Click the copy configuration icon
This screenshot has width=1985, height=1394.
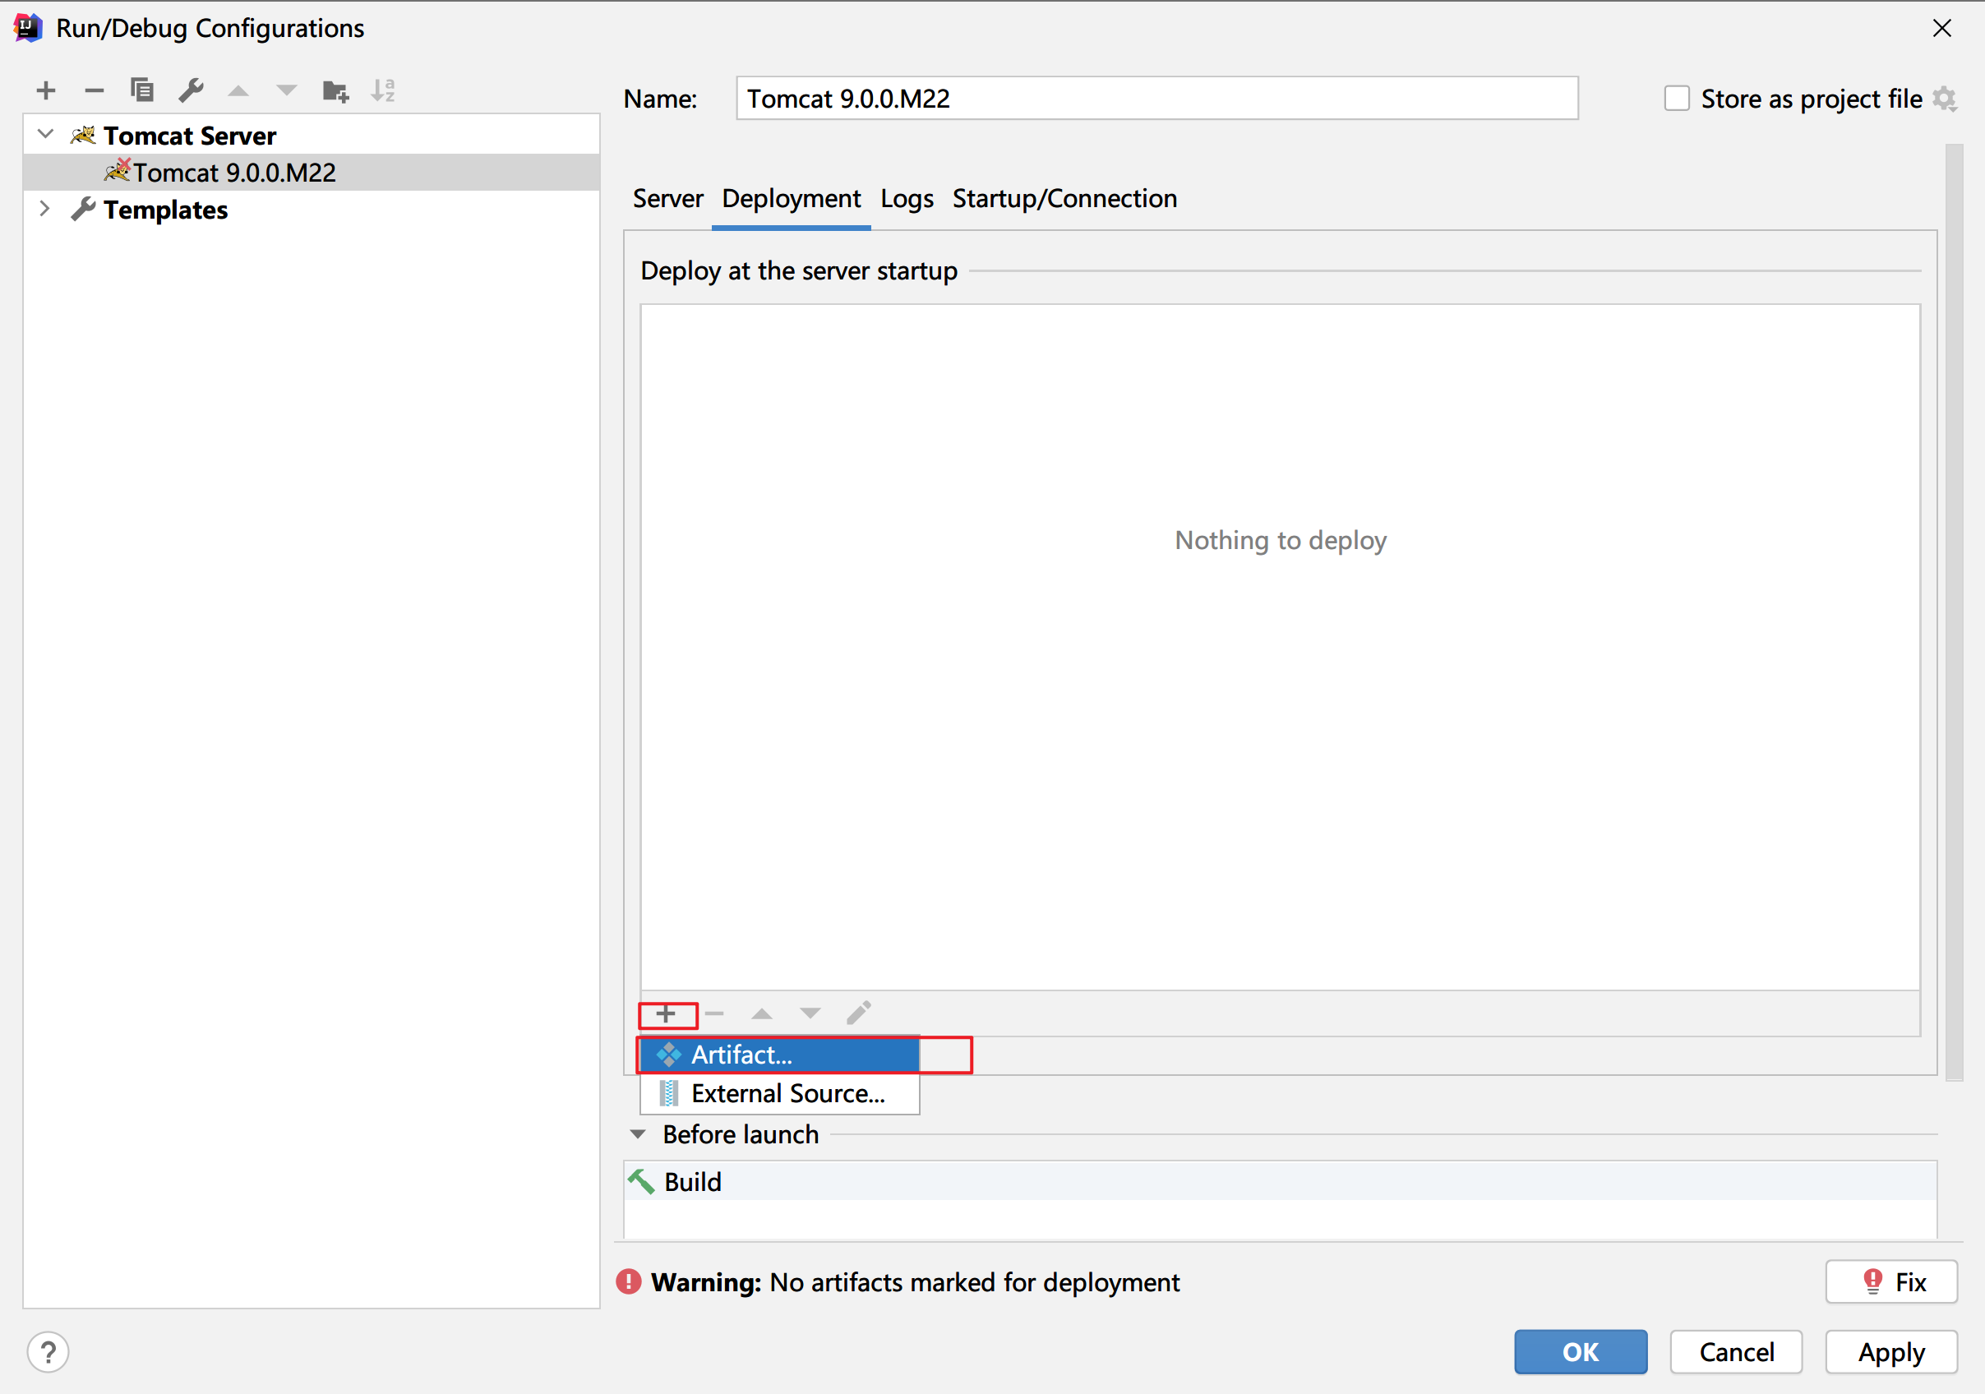pyautogui.click(x=141, y=90)
